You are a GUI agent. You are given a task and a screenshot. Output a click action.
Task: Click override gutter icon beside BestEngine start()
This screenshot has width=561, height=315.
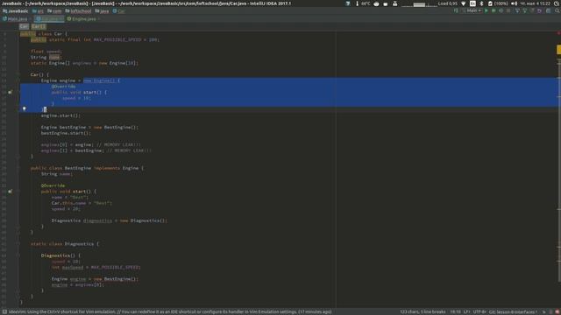pyautogui.click(x=10, y=192)
